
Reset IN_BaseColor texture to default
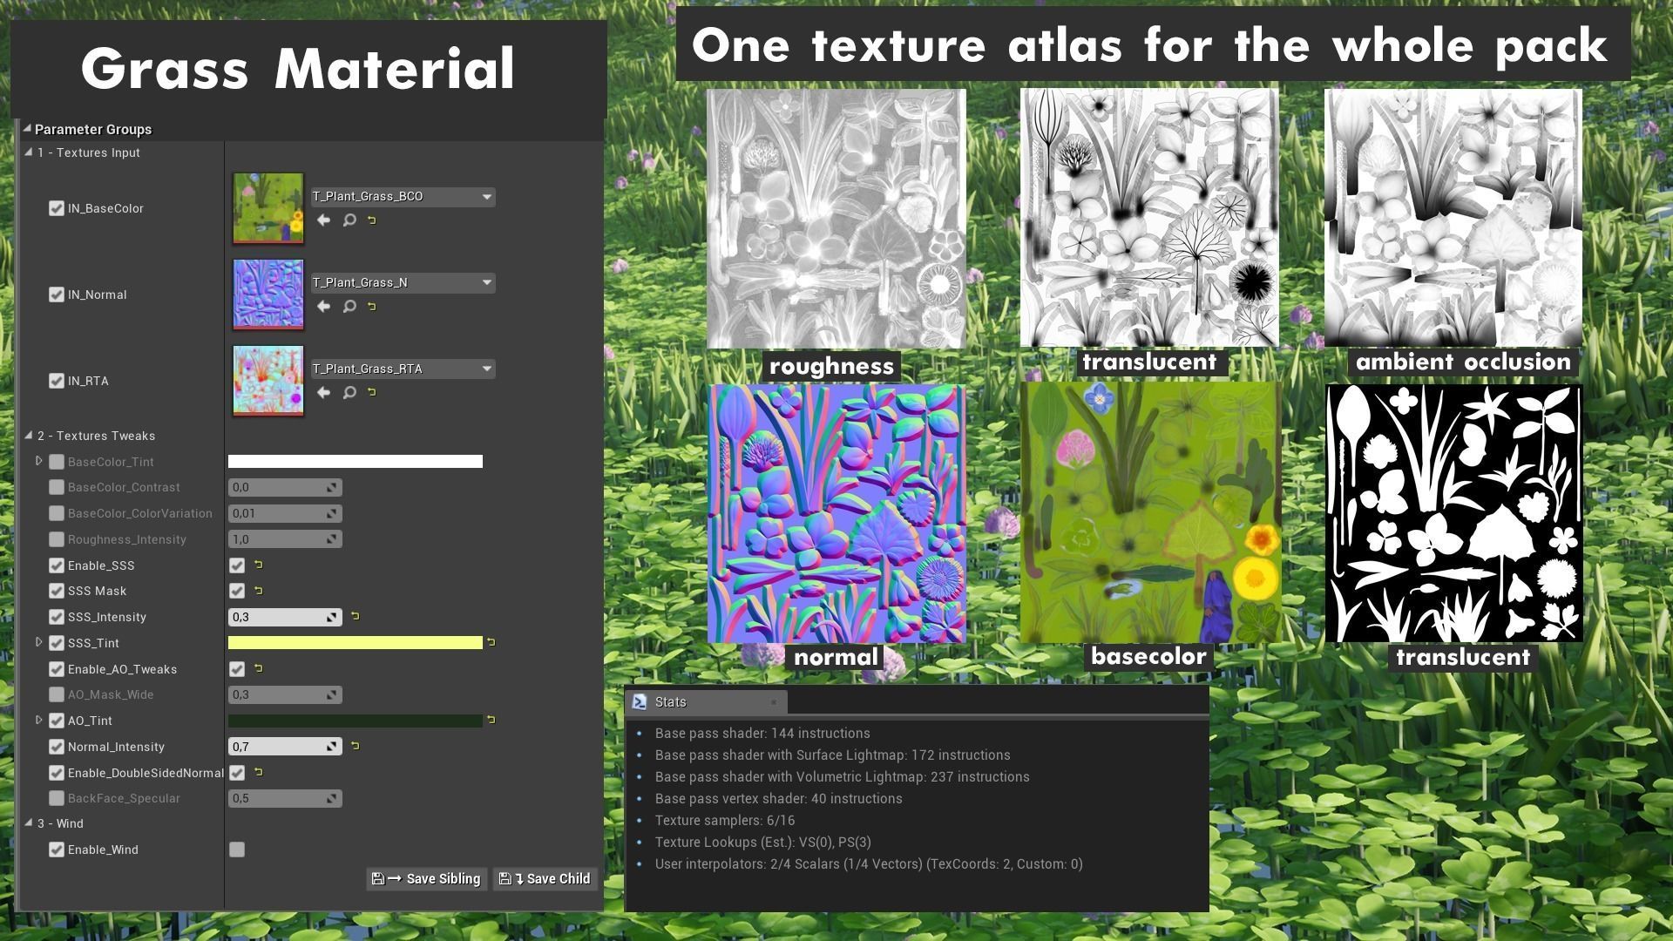click(x=372, y=220)
